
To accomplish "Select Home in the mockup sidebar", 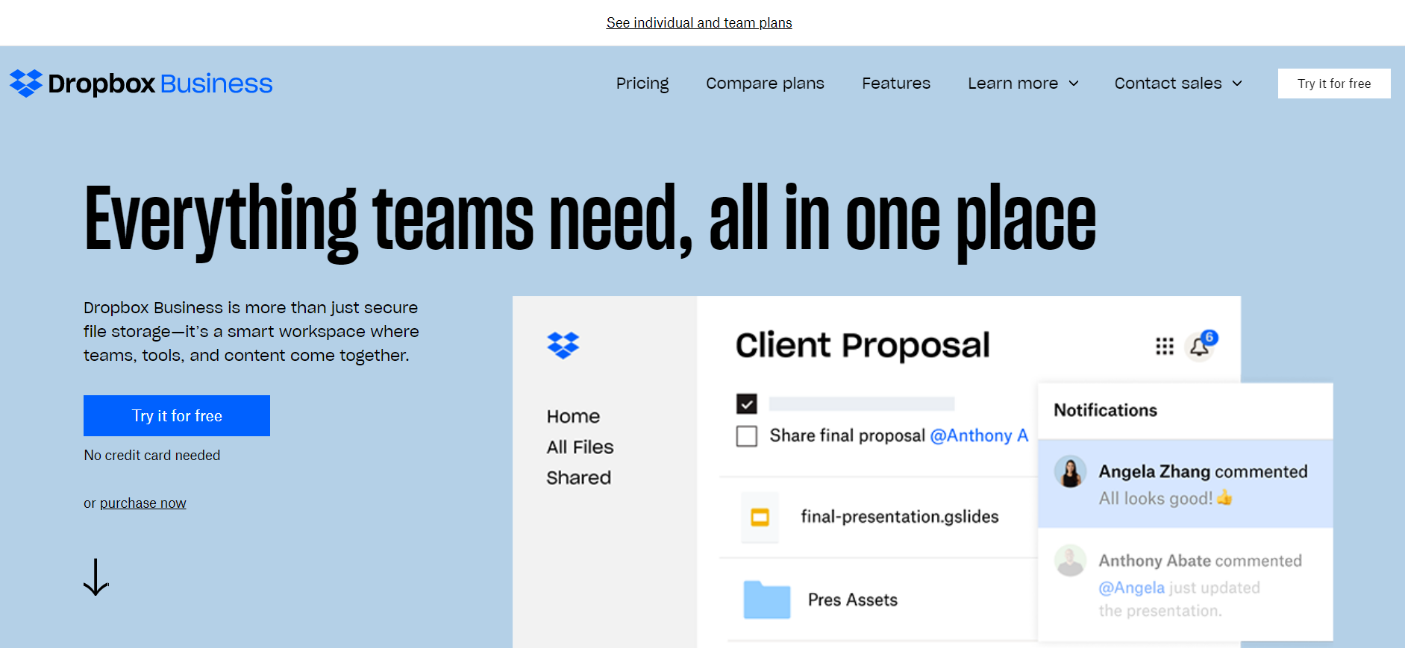I will [x=573, y=416].
